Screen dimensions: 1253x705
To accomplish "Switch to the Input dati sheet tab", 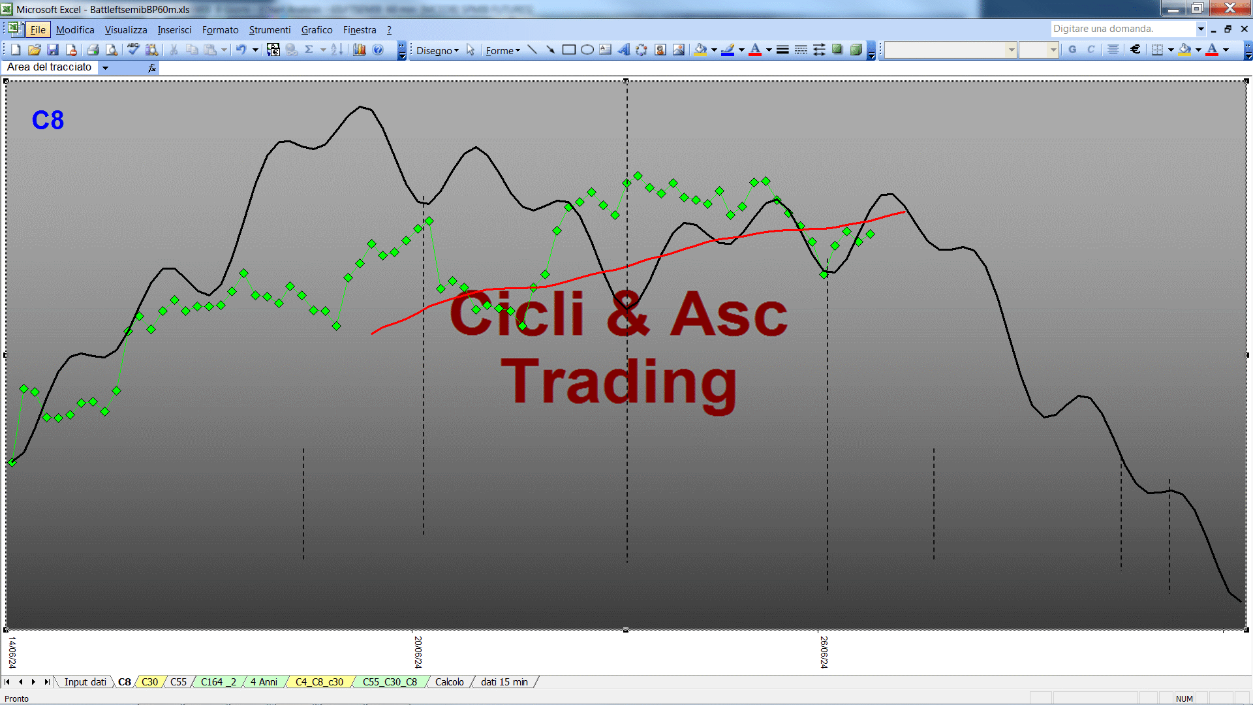I will coord(85,681).
